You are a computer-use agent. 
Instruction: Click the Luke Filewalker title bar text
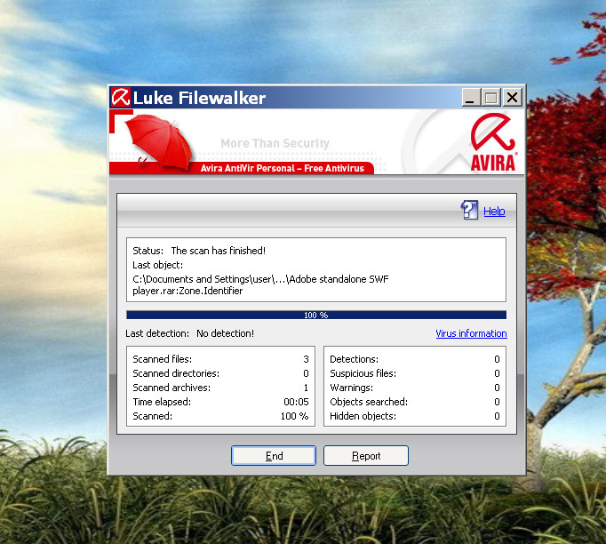(199, 98)
